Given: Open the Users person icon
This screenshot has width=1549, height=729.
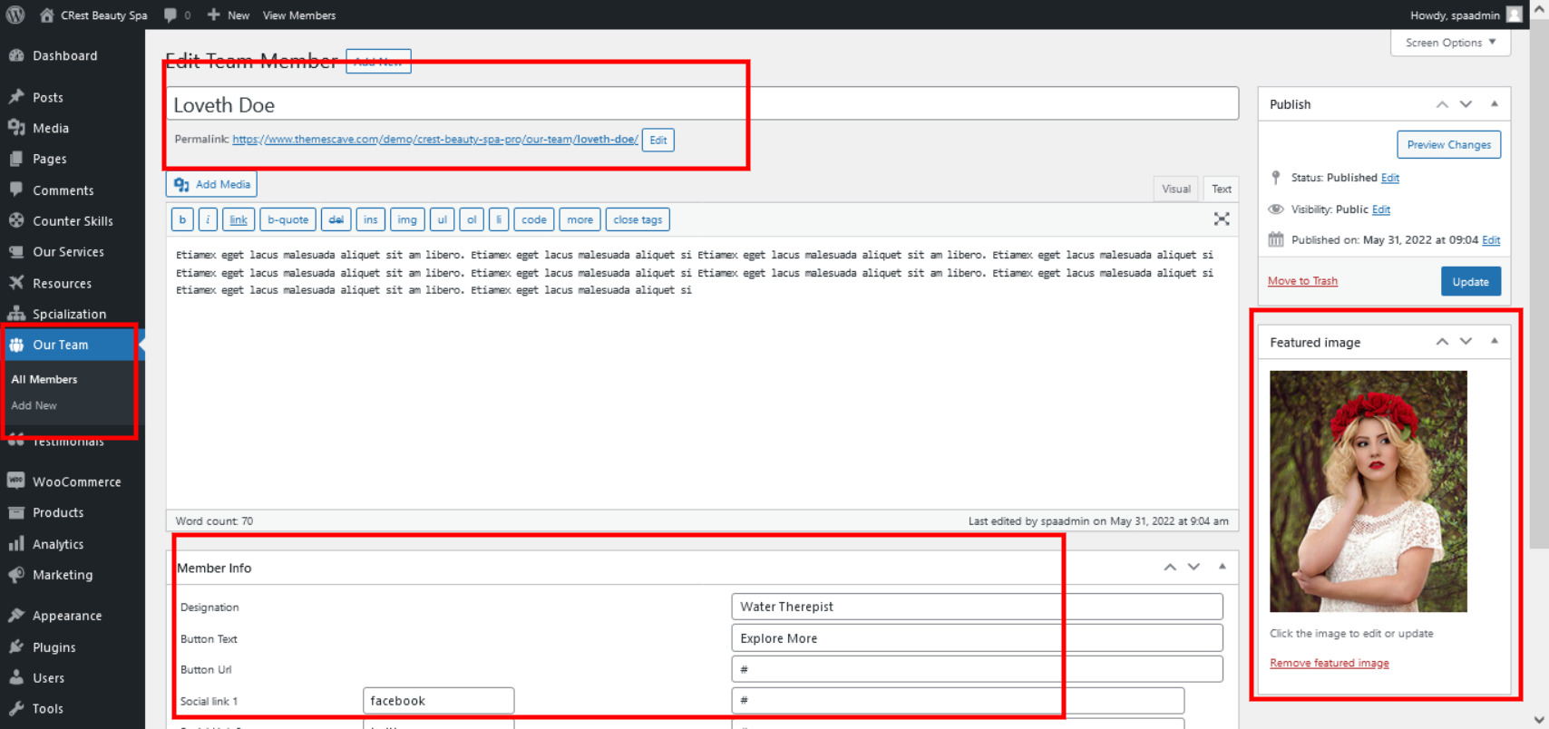Looking at the screenshot, I should (x=16, y=677).
